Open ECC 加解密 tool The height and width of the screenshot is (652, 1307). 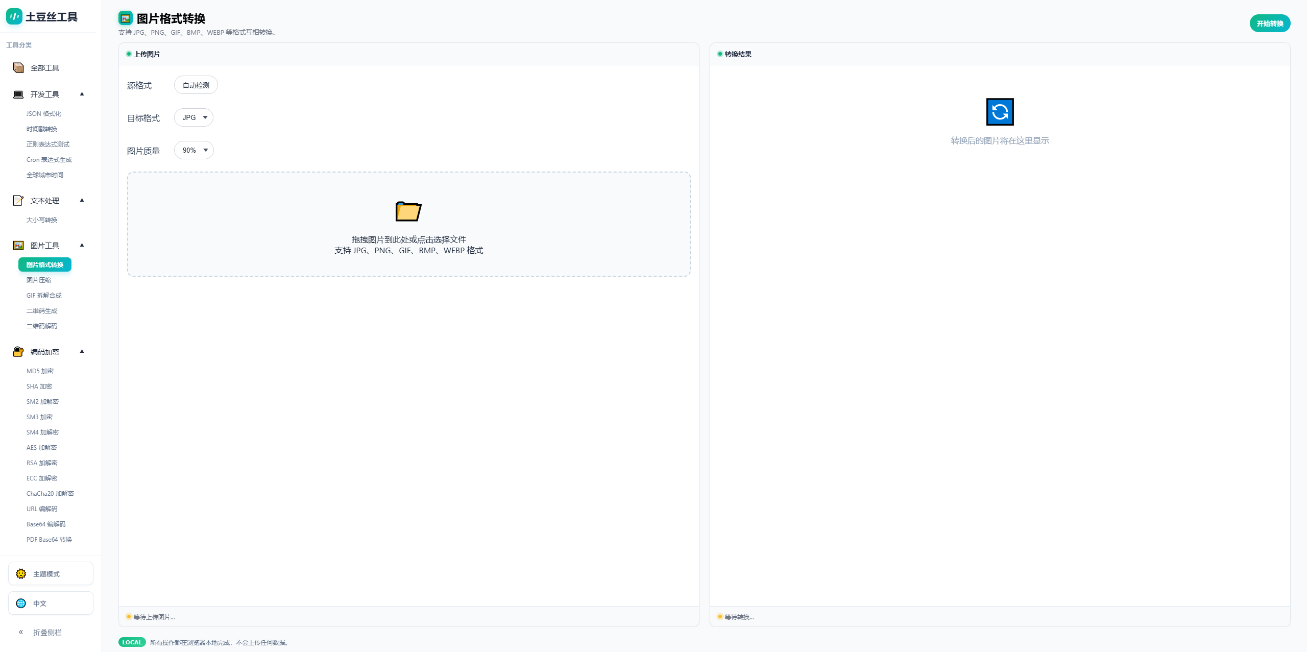(x=42, y=478)
